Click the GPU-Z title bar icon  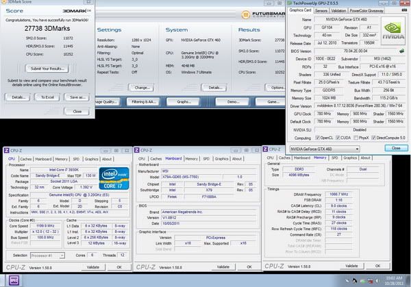coord(290,3)
